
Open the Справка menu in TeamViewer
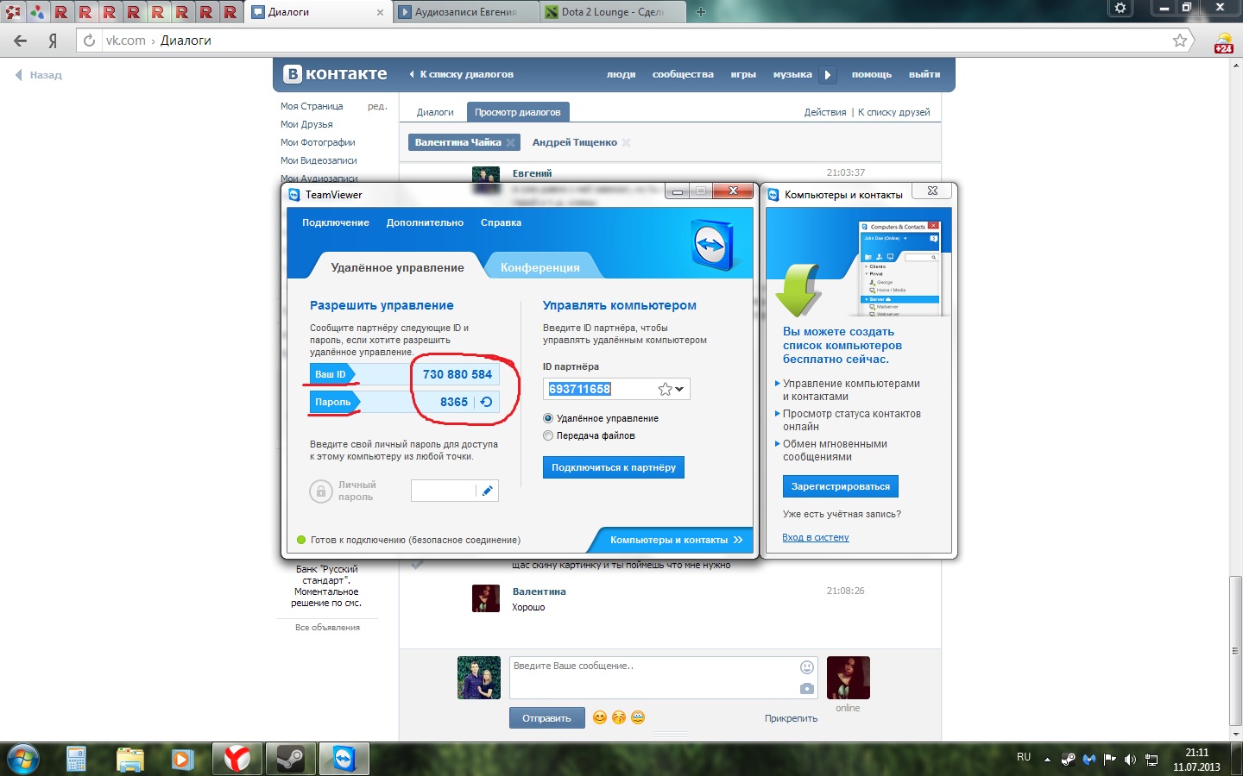[x=501, y=222]
